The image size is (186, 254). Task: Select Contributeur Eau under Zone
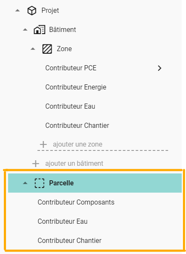point(70,107)
